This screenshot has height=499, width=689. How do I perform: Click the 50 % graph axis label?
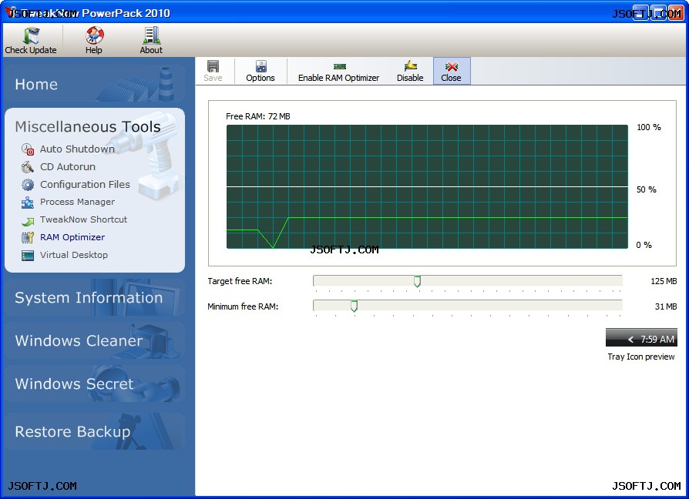tap(647, 189)
